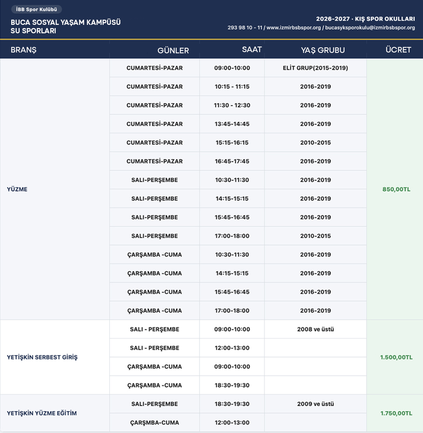Select the CUMARTESİ-PAZAR 09:00-10:00 time slot
Viewport: 423px width, 433px height.
pyautogui.click(x=232, y=68)
